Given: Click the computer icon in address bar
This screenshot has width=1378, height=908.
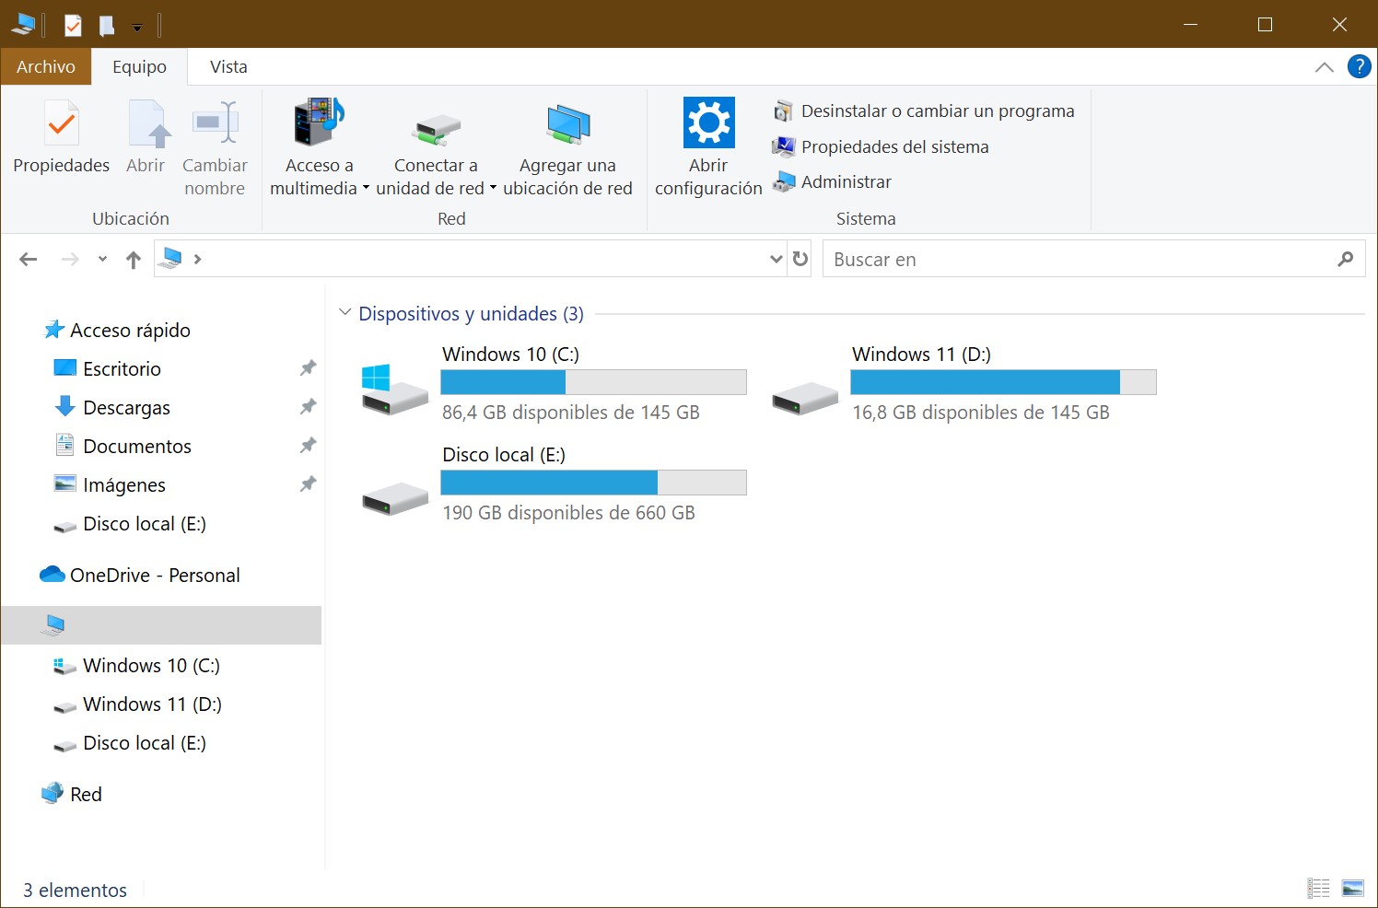Looking at the screenshot, I should [170, 259].
